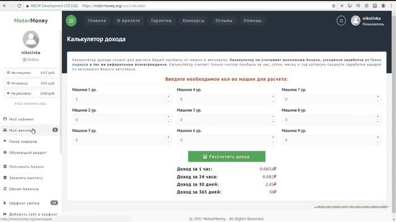Reload the page with refresh icon

tap(19, 6)
